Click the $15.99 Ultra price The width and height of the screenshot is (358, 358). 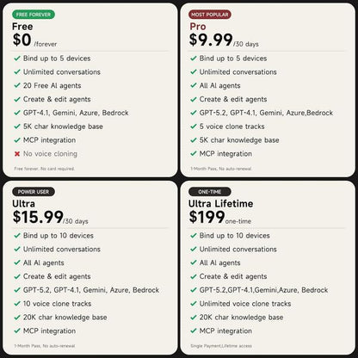[x=38, y=217]
